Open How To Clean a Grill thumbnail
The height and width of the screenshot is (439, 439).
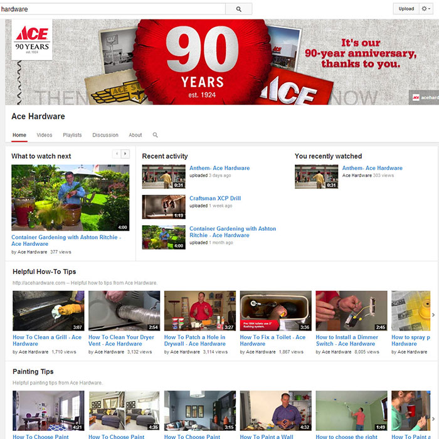click(48, 311)
